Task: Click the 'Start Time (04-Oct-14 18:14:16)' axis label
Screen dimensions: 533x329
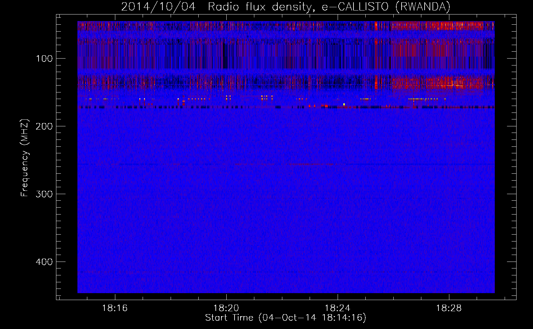Action: coord(286,318)
